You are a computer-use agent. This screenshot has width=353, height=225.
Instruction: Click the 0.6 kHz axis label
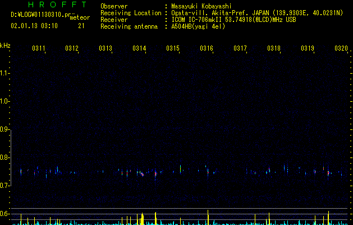(4, 214)
